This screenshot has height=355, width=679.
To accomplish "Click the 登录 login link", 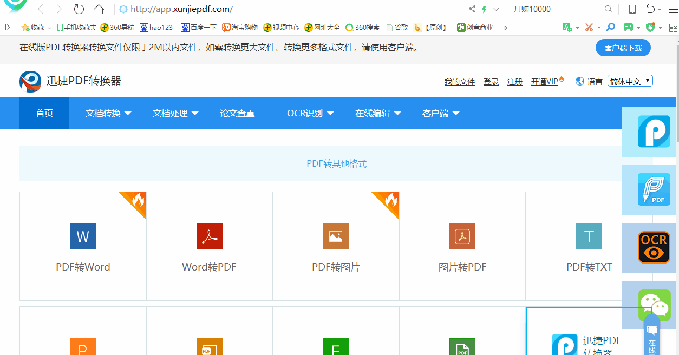I will click(491, 82).
